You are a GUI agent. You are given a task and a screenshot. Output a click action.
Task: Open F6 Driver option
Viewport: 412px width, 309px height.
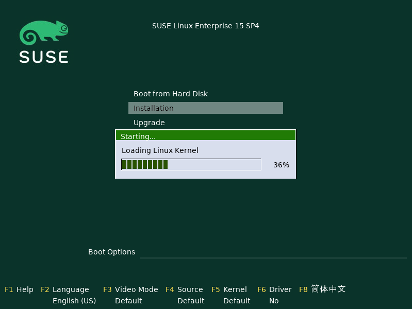[274, 289]
